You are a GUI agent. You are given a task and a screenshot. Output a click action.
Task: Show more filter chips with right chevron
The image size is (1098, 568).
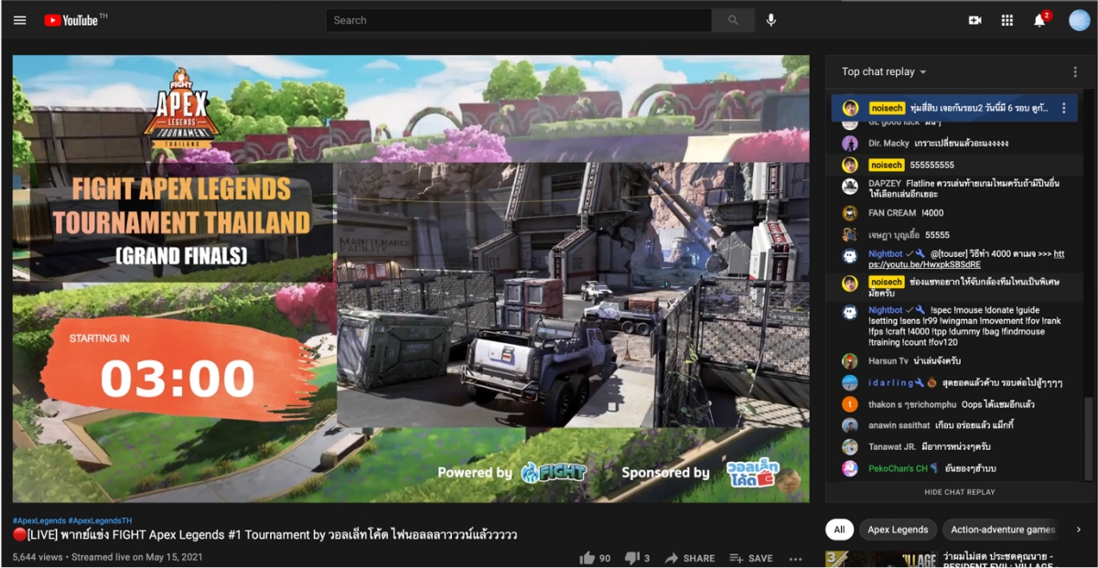coord(1079,530)
